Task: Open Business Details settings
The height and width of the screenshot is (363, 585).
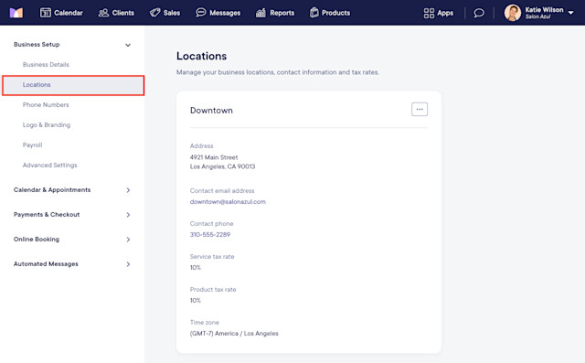Action: 46,65
